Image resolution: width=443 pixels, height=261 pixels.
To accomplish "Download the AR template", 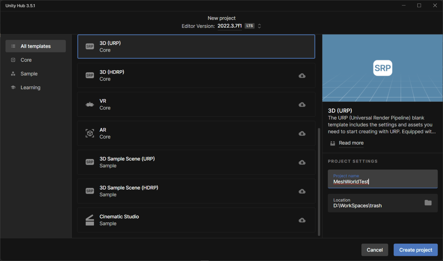I will click(x=302, y=134).
